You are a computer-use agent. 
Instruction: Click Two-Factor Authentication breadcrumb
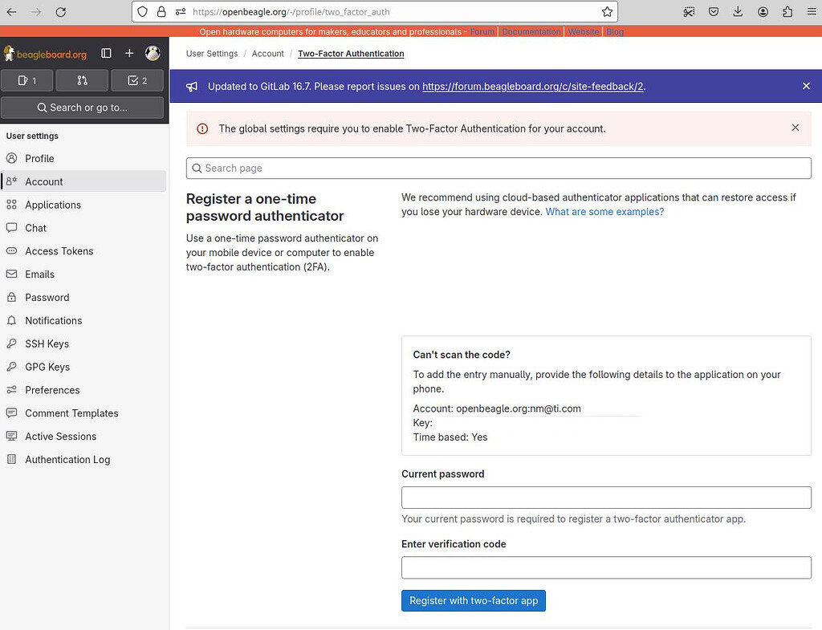(351, 54)
